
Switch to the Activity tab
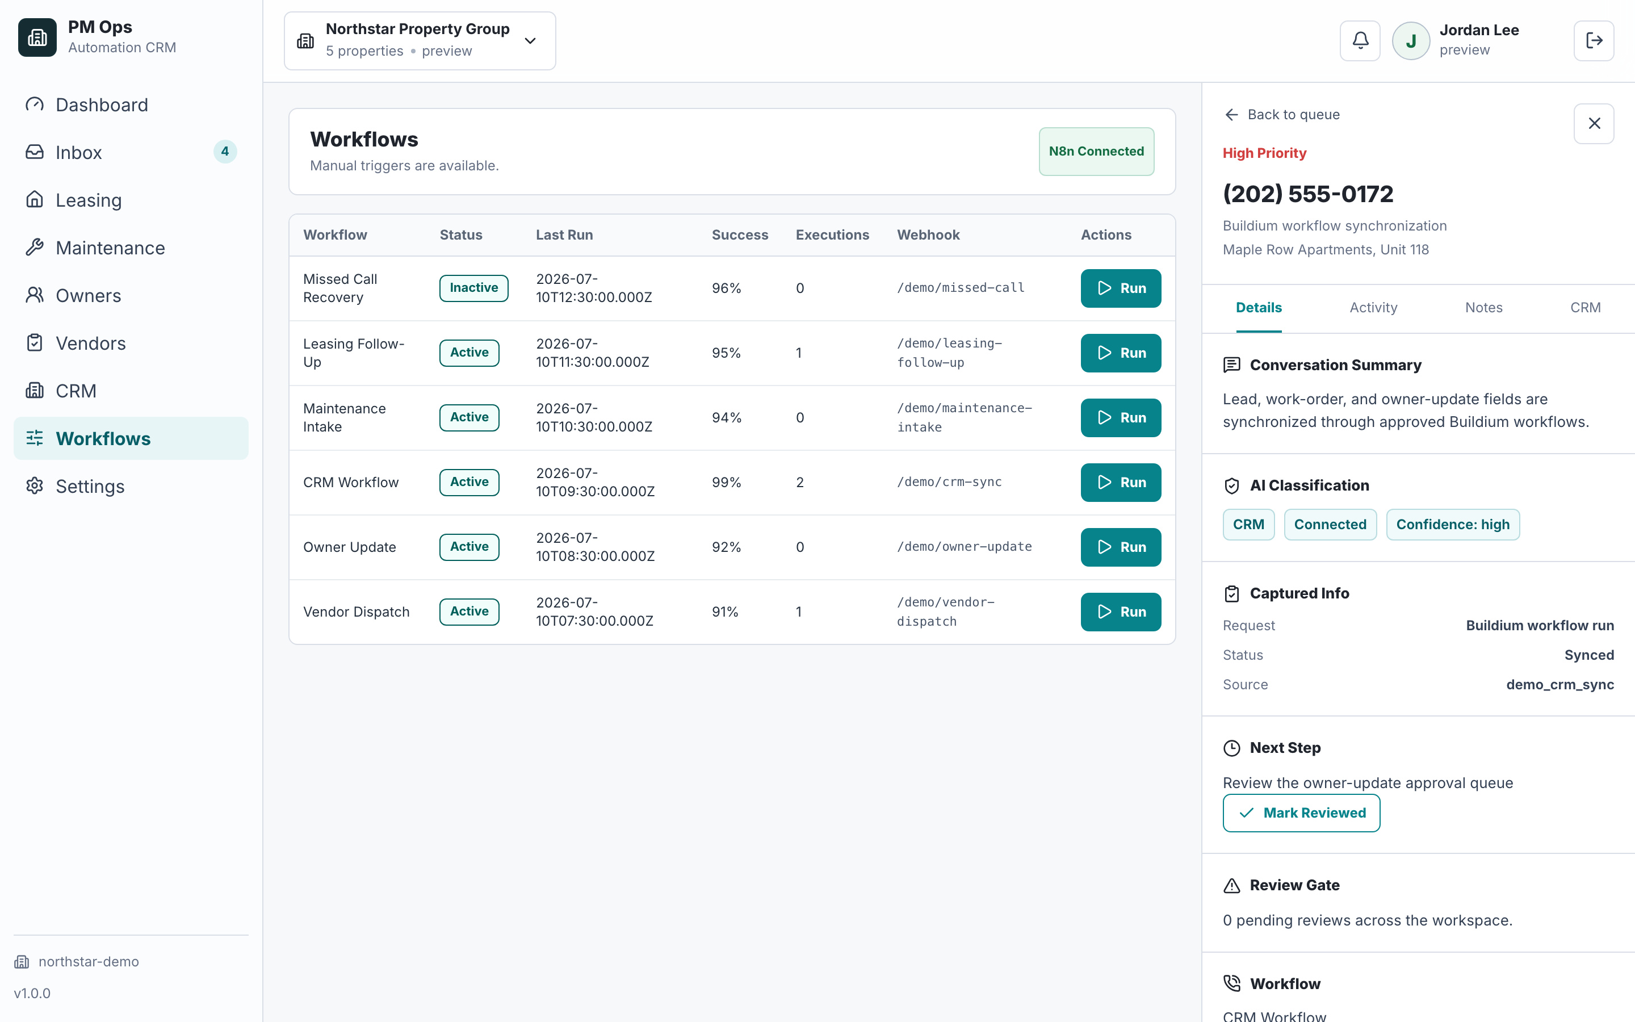(x=1373, y=308)
